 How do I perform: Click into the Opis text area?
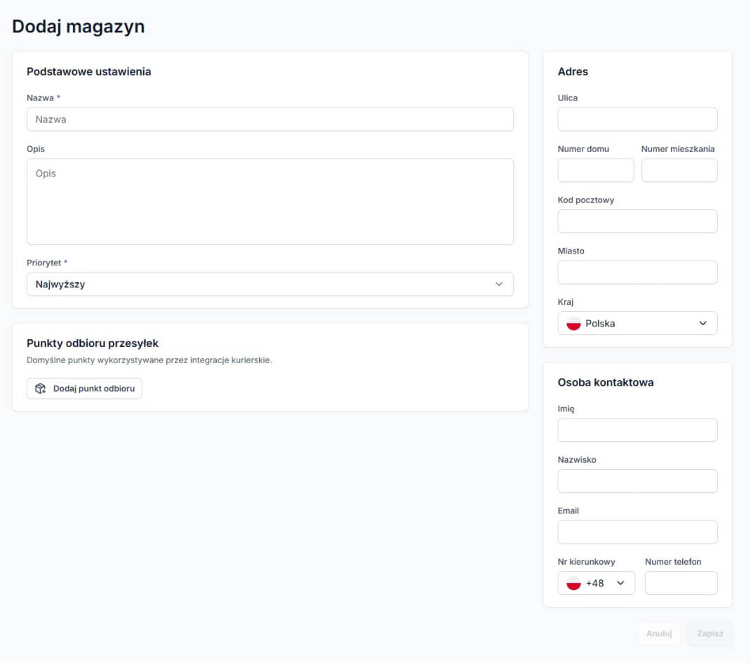pyautogui.click(x=270, y=202)
